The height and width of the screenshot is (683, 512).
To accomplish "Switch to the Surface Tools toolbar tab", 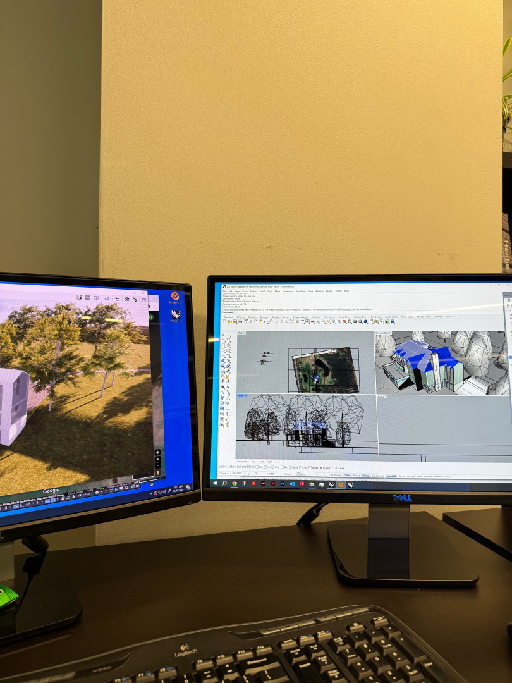I will (x=362, y=317).
